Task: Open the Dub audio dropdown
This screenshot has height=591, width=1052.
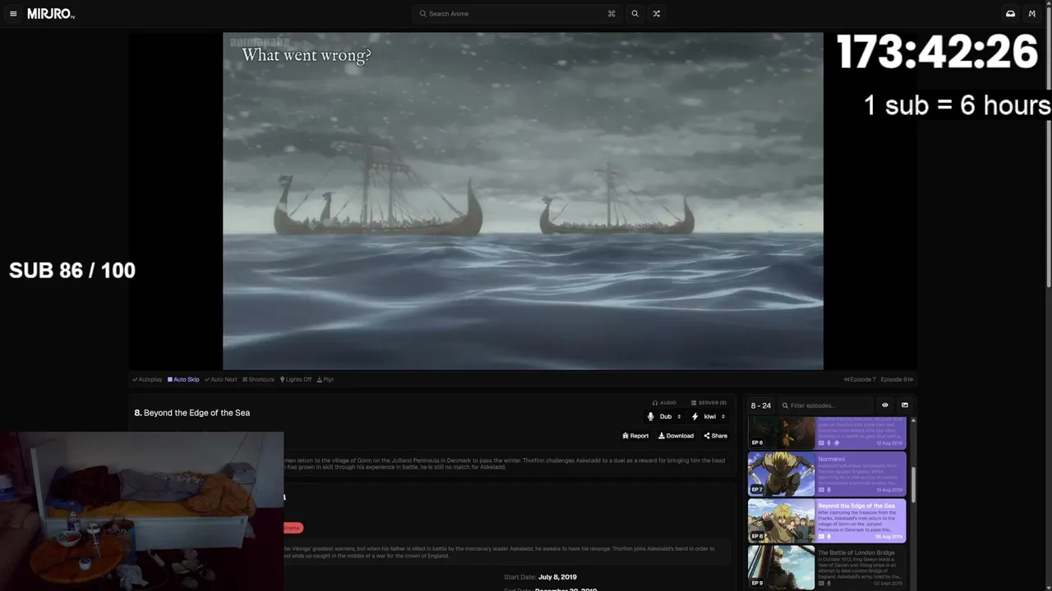Action: click(x=664, y=417)
